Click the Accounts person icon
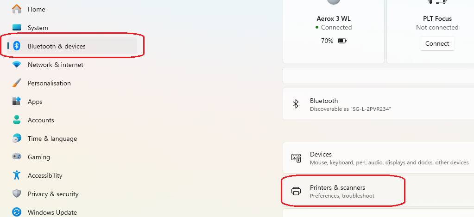Viewport: 474px width, 217px height. [17, 120]
